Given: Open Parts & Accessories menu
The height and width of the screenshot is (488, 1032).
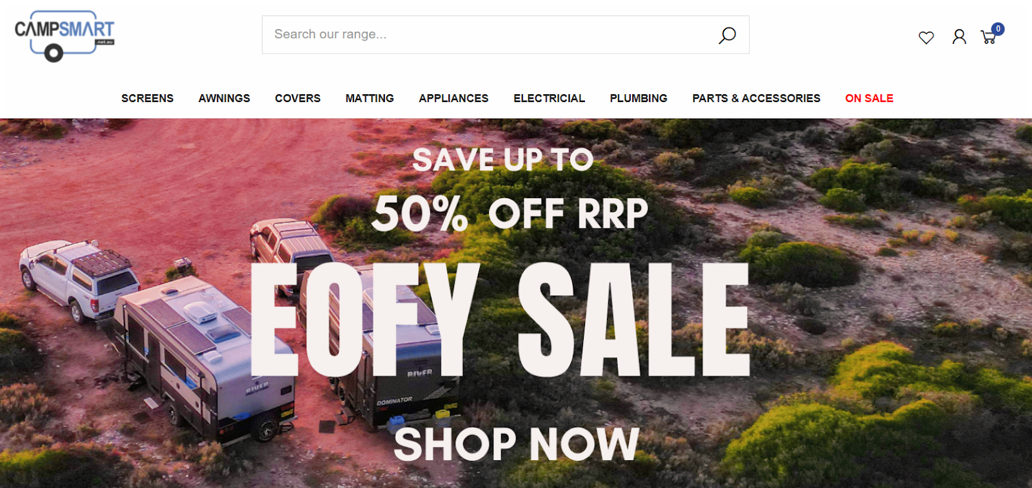Looking at the screenshot, I should point(756,98).
